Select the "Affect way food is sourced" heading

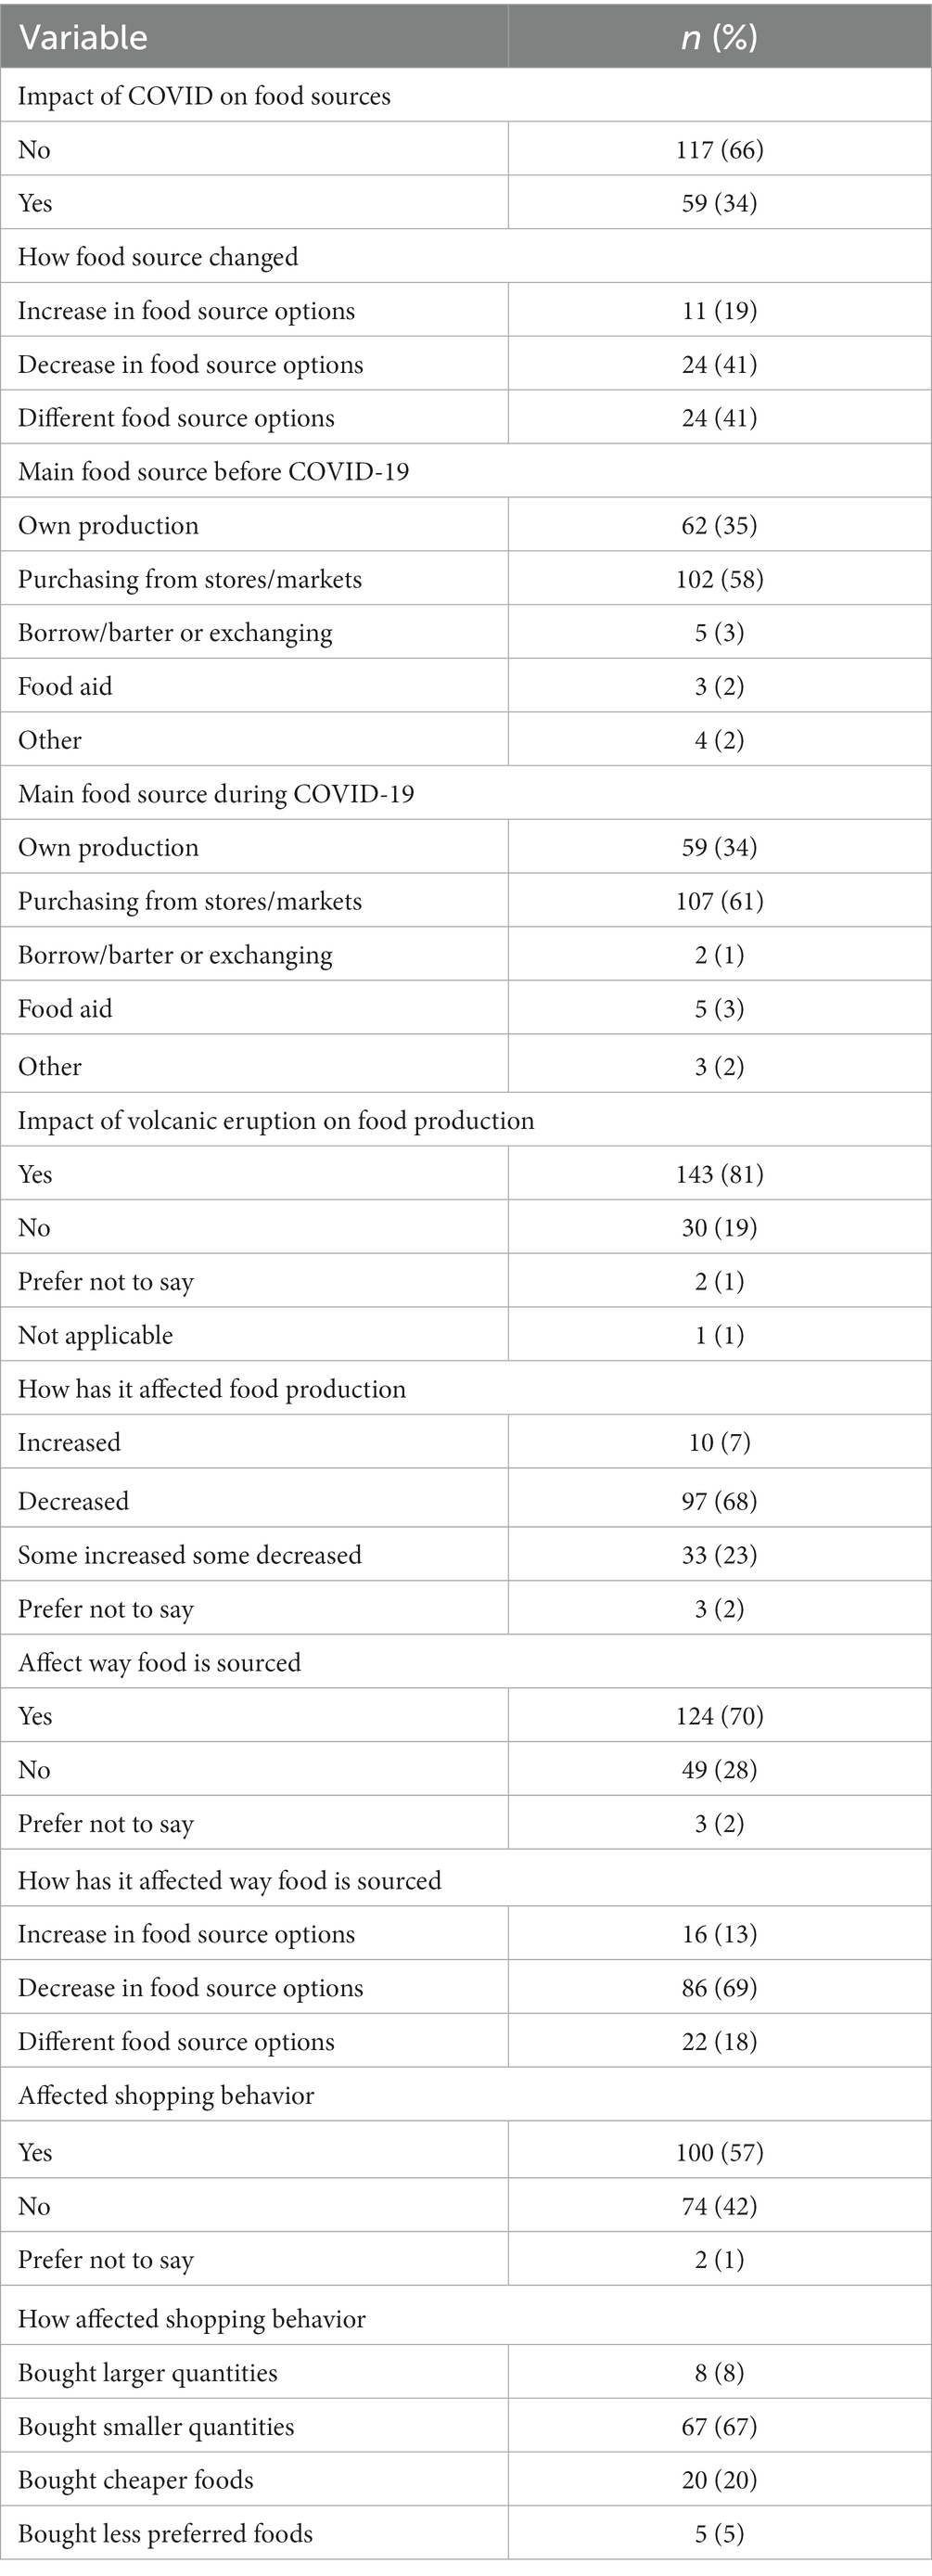[x=159, y=1663]
